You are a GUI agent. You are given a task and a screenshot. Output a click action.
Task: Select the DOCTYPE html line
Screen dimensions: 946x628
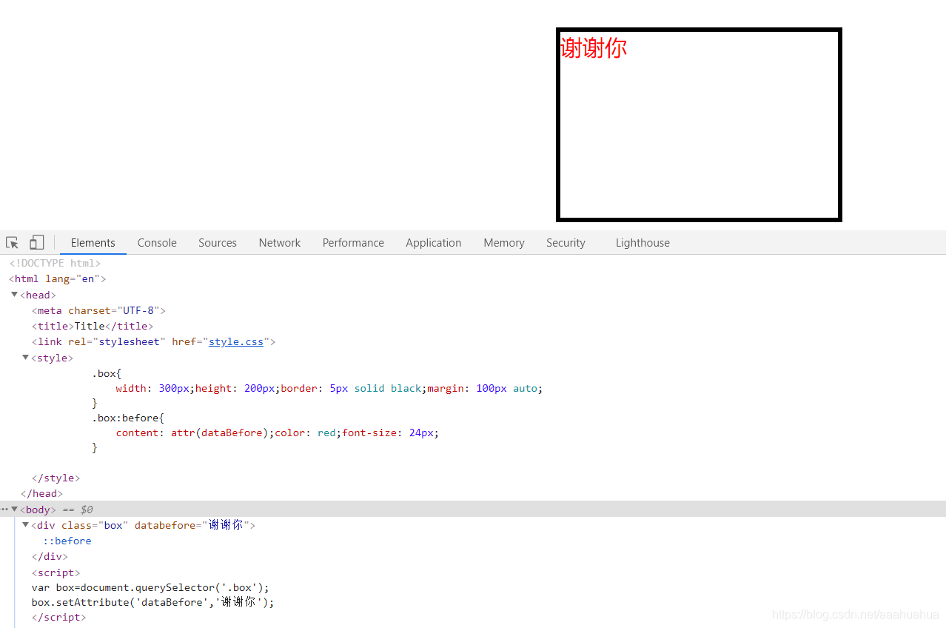[x=55, y=264]
